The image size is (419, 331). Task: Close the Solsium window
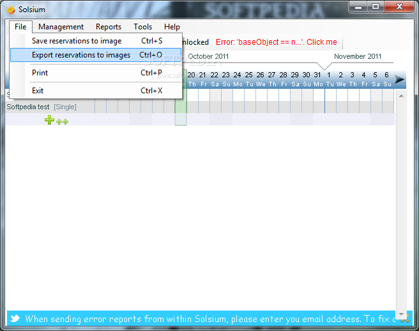point(399,6)
